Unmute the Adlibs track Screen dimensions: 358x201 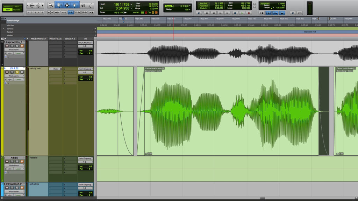[x=22, y=161]
